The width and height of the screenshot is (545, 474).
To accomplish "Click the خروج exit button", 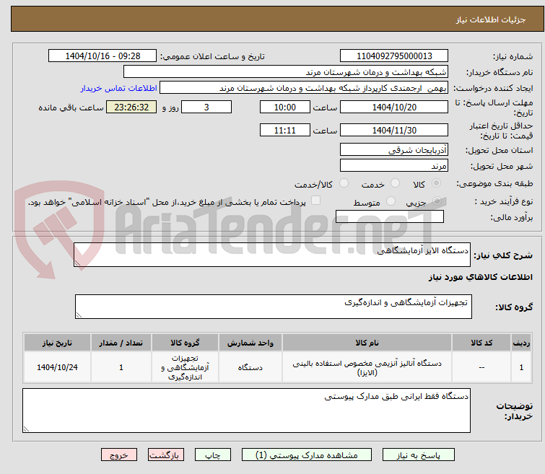I will (x=119, y=455).
